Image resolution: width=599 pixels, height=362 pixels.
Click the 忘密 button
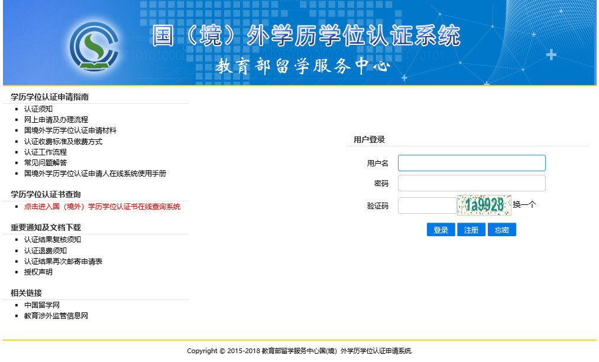point(502,230)
